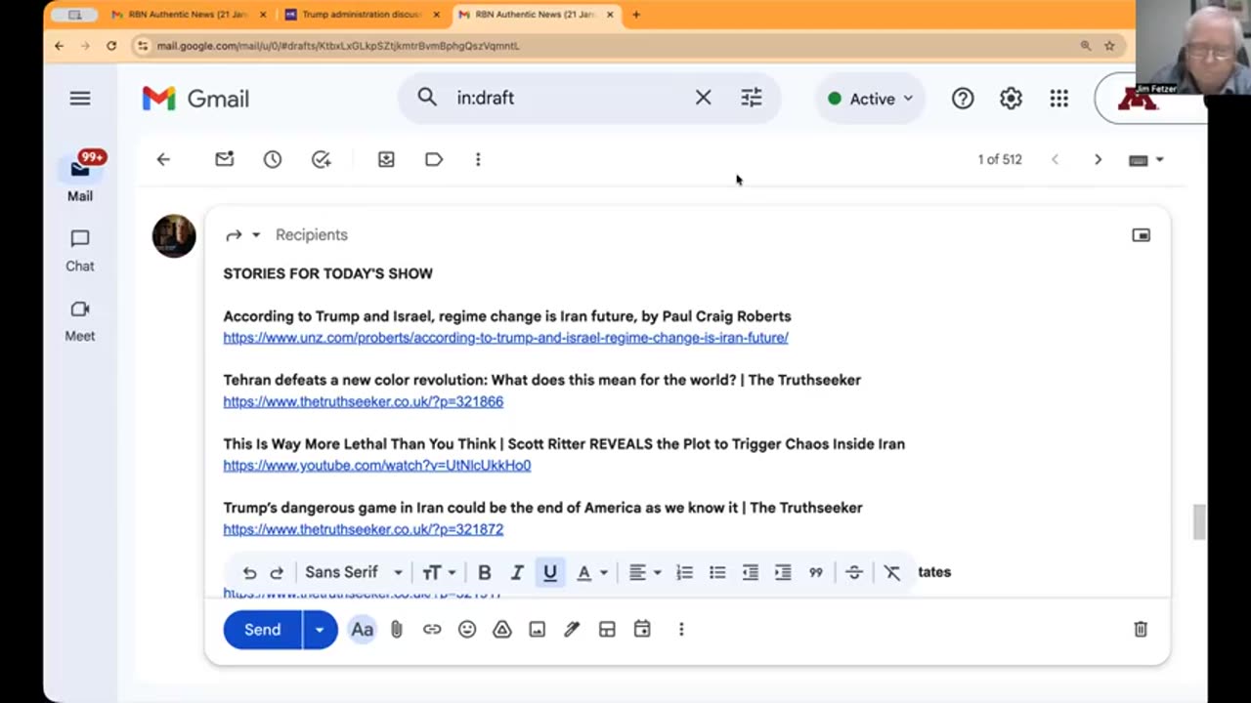
Task: Redo the last edit in the draft
Action: (x=277, y=573)
